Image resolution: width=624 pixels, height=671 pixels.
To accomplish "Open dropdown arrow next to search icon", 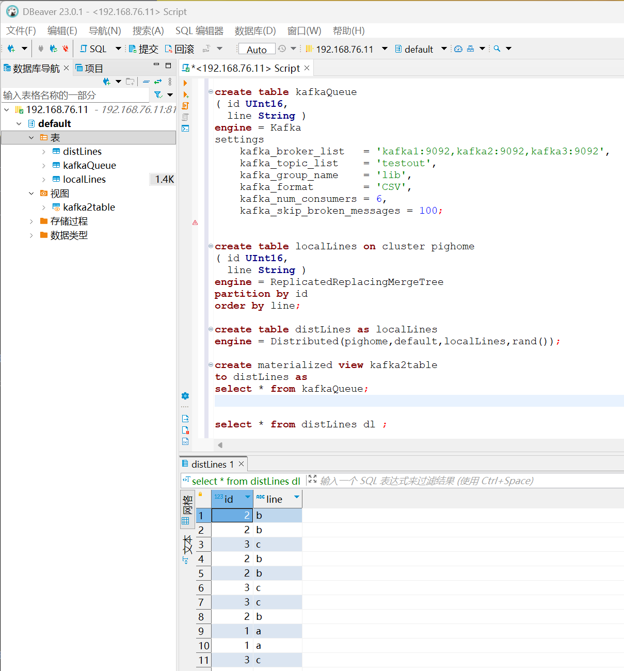I will coord(508,49).
